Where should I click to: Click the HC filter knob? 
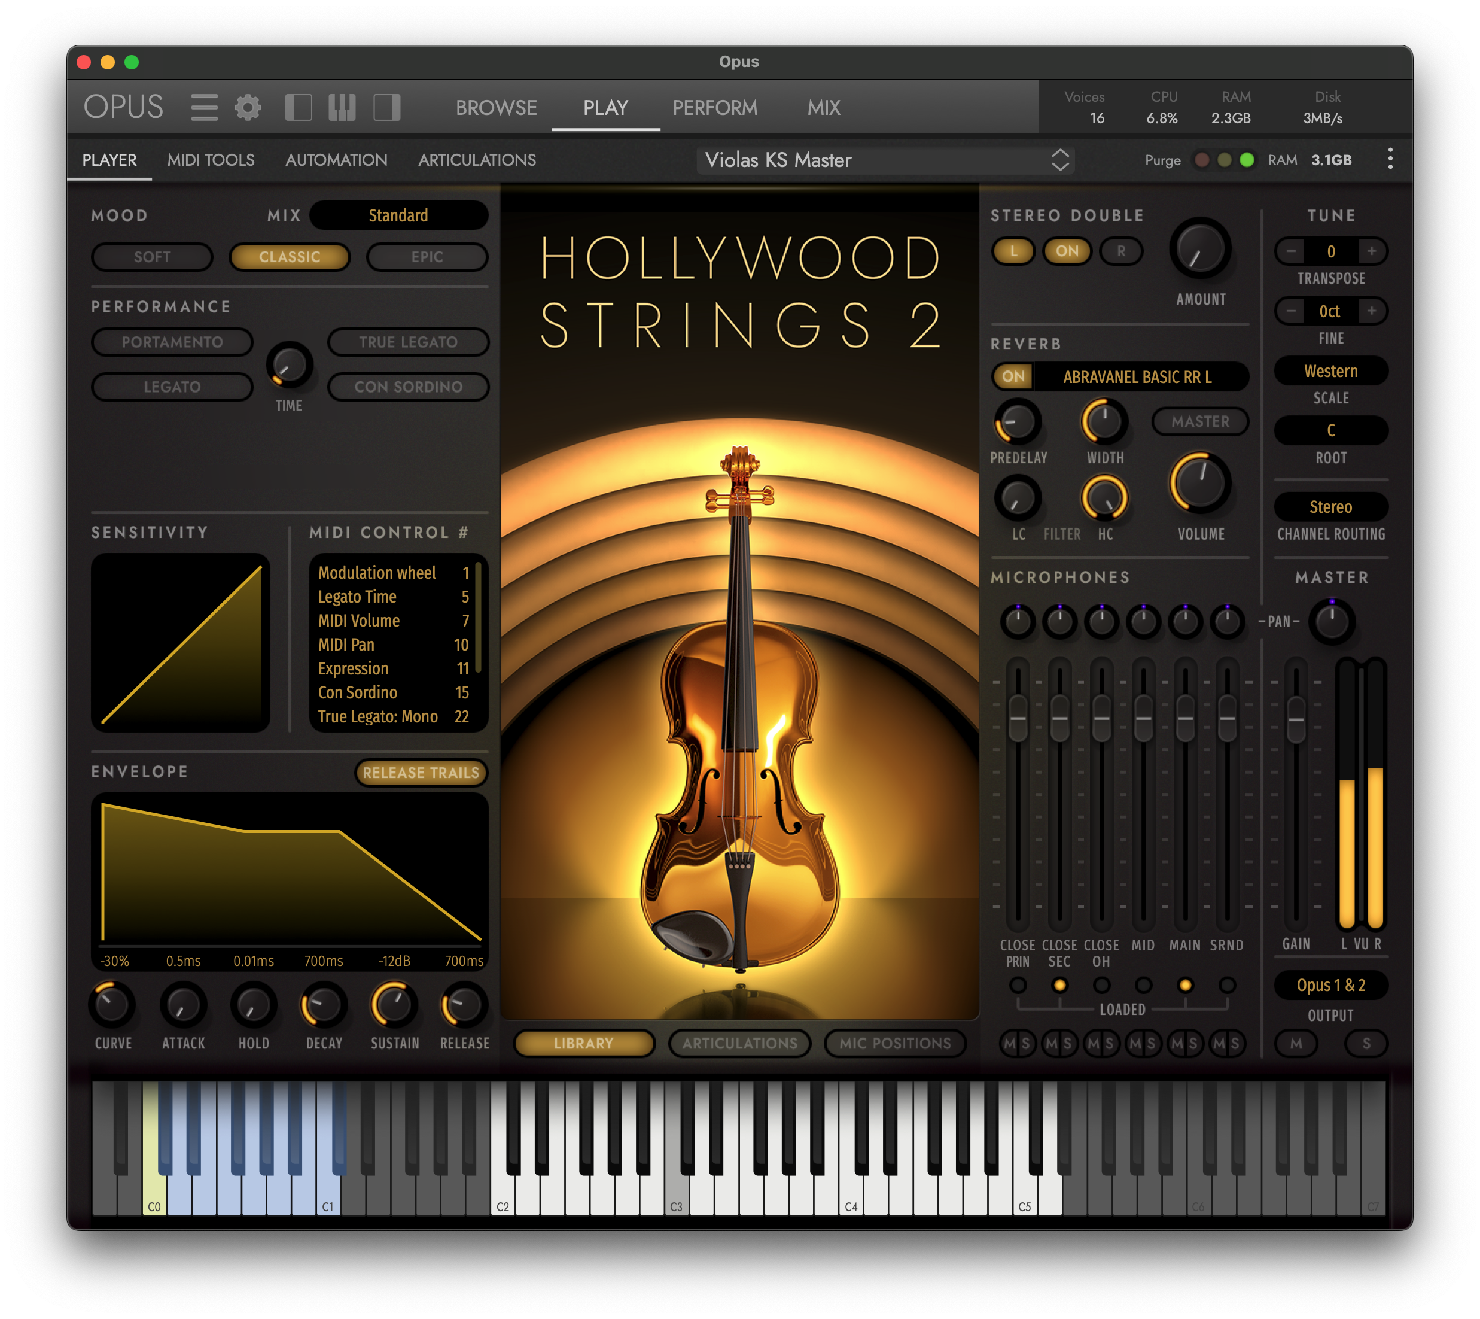pyautogui.click(x=1104, y=498)
